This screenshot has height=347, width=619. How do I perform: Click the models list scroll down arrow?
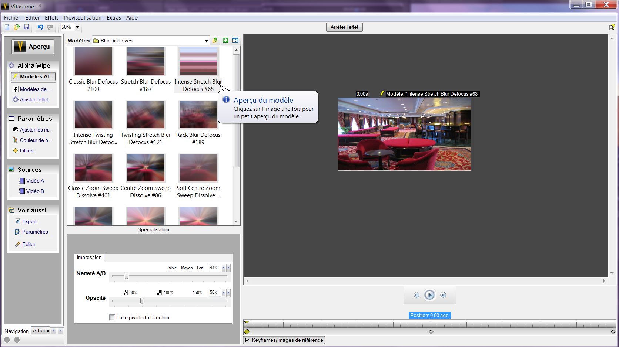coord(237,221)
